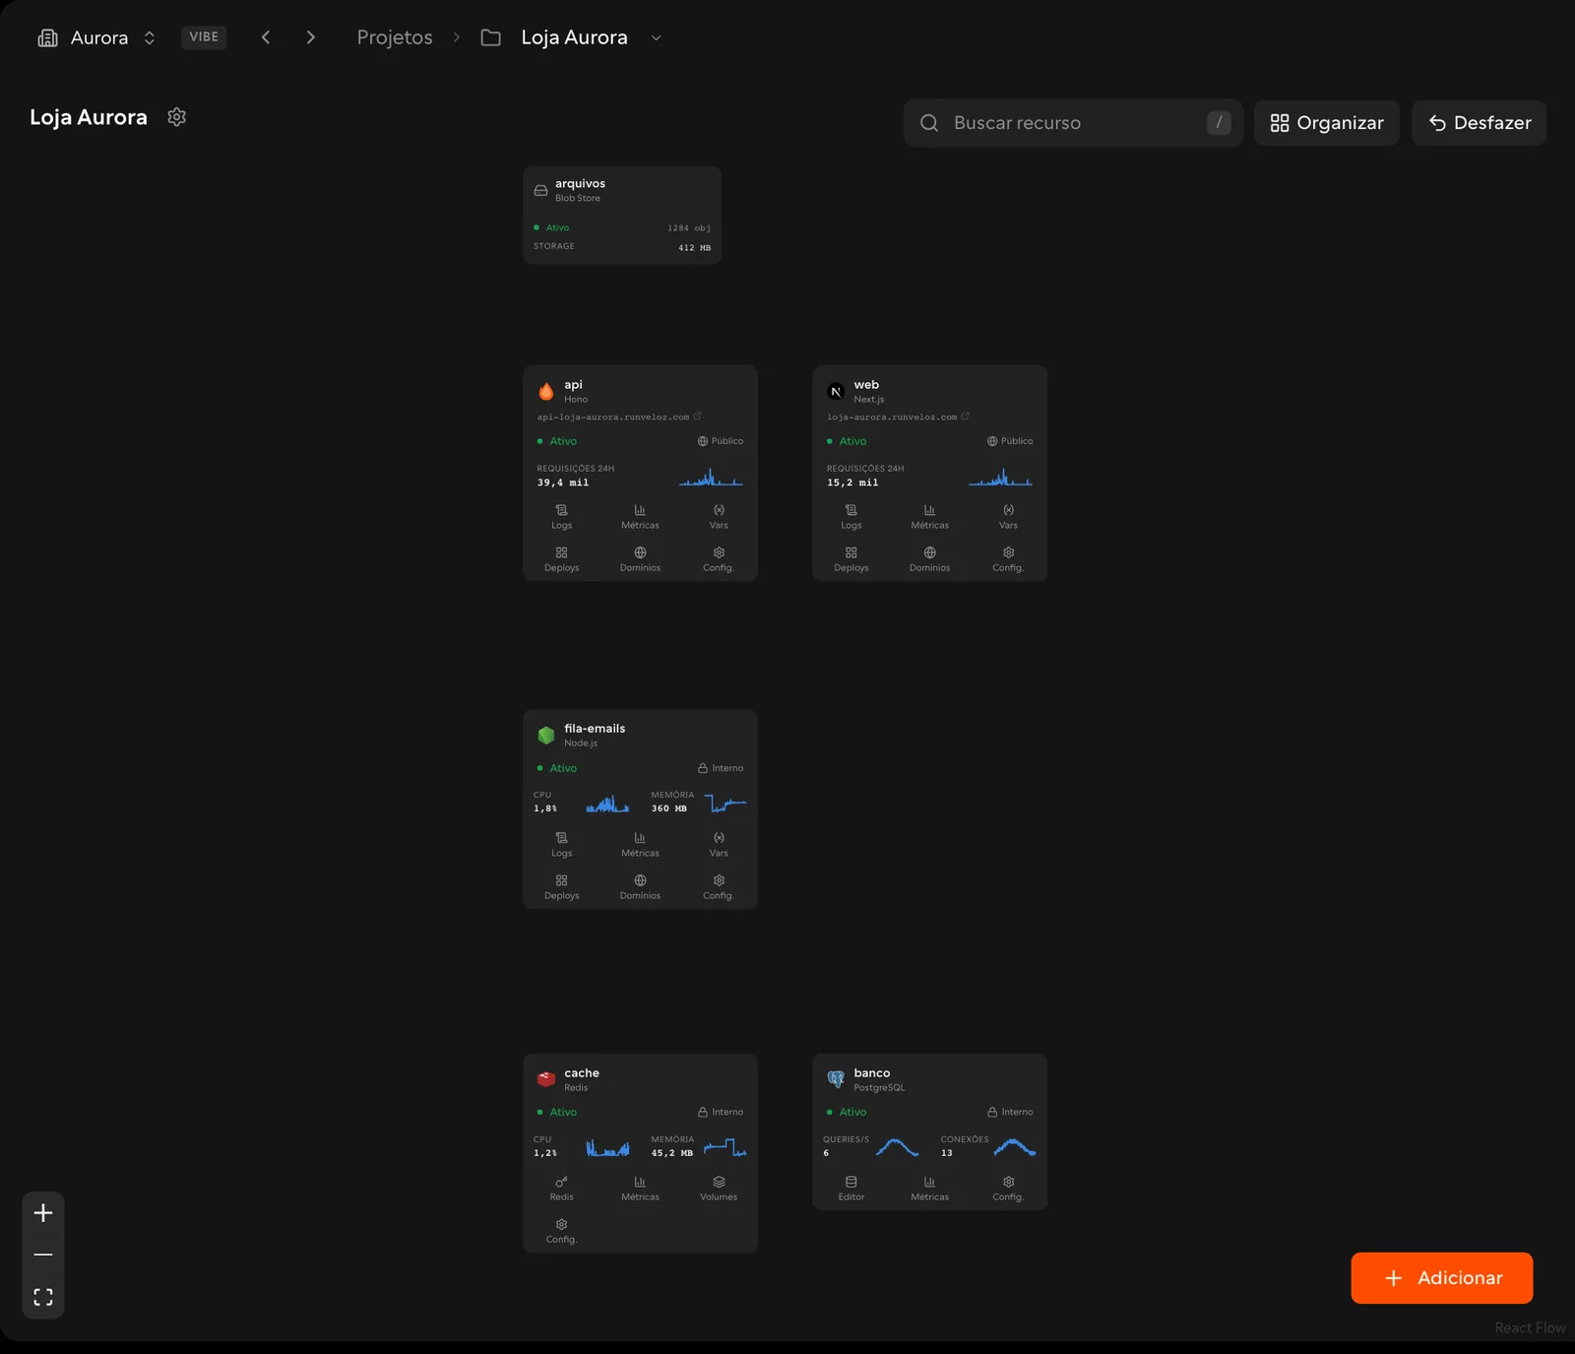Image resolution: width=1575 pixels, height=1354 pixels.
Task: Open Redis console on cache card
Action: click(562, 1189)
